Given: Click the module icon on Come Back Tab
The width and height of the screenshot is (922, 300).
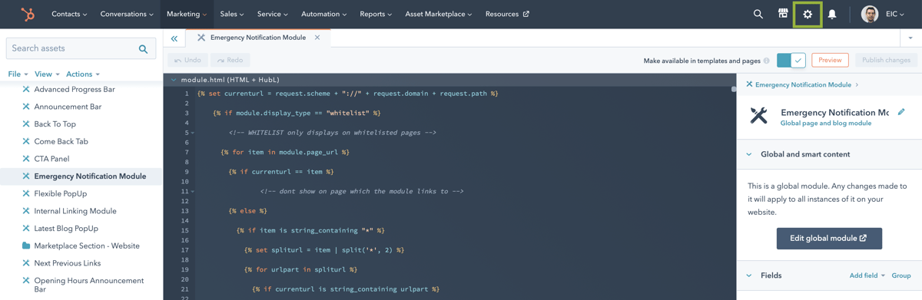Looking at the screenshot, I should (26, 141).
